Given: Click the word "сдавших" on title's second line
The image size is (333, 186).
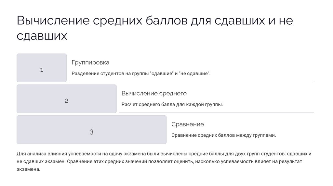Looking at the screenshot, I should pyautogui.click(x=42, y=36).
